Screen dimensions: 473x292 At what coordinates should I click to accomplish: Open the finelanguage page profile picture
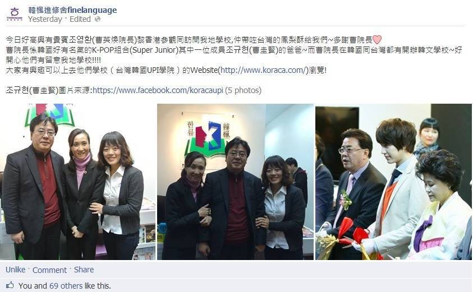click(x=15, y=14)
